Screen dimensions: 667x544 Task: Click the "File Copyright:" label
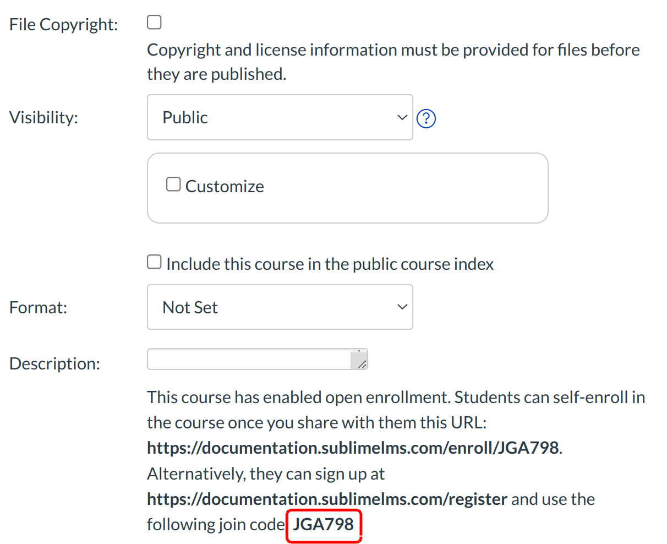(x=63, y=24)
